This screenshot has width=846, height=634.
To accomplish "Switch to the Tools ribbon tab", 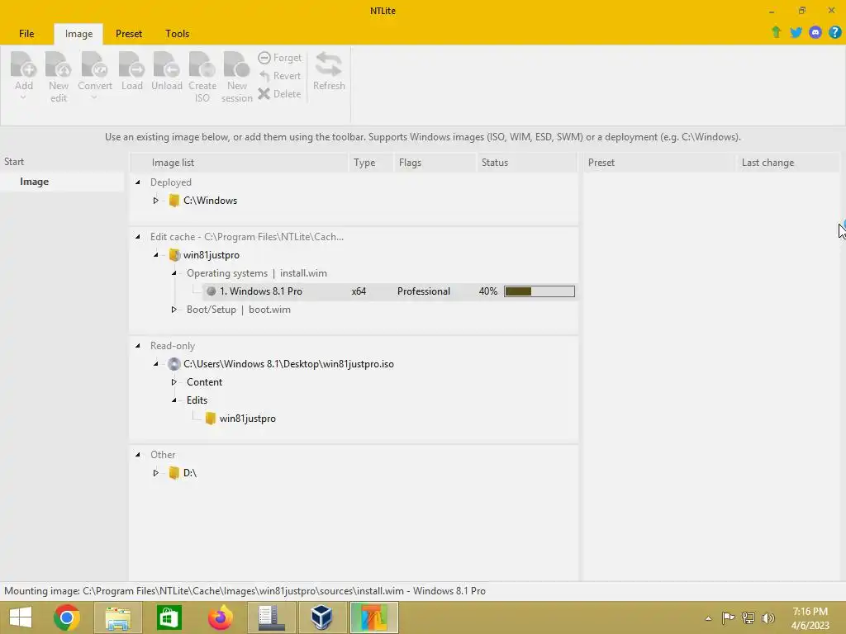I will tap(177, 33).
